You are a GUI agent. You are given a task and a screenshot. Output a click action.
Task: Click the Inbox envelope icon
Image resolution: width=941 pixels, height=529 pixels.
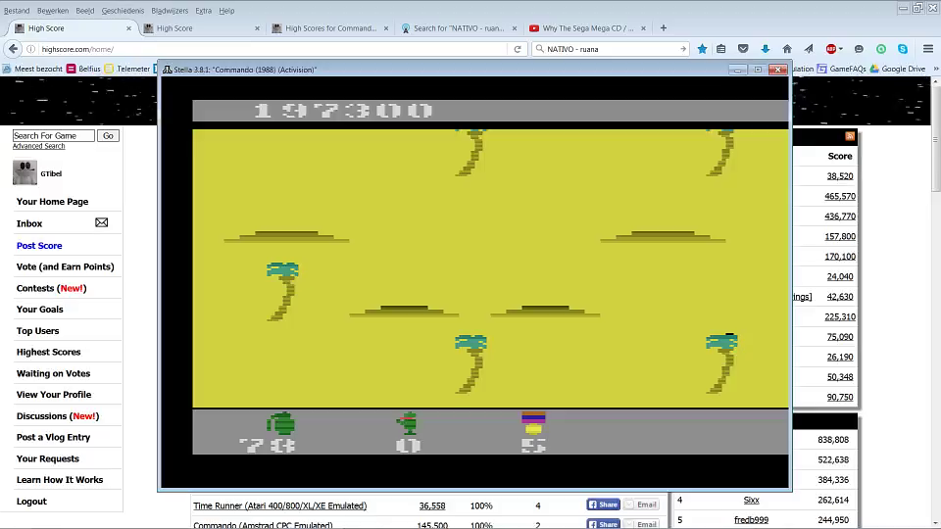[x=101, y=223]
